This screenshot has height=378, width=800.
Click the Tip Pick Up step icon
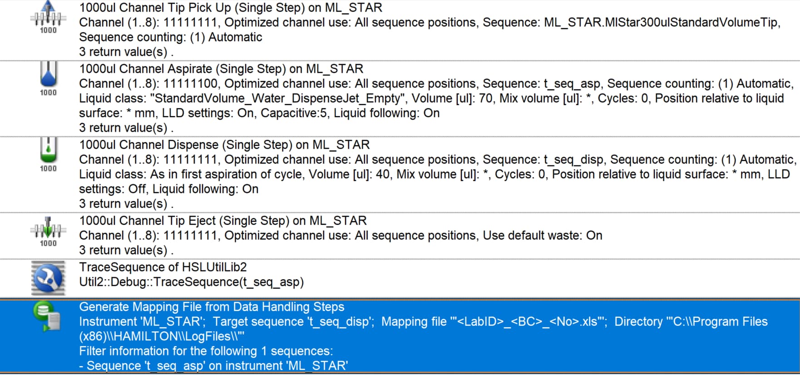point(48,17)
